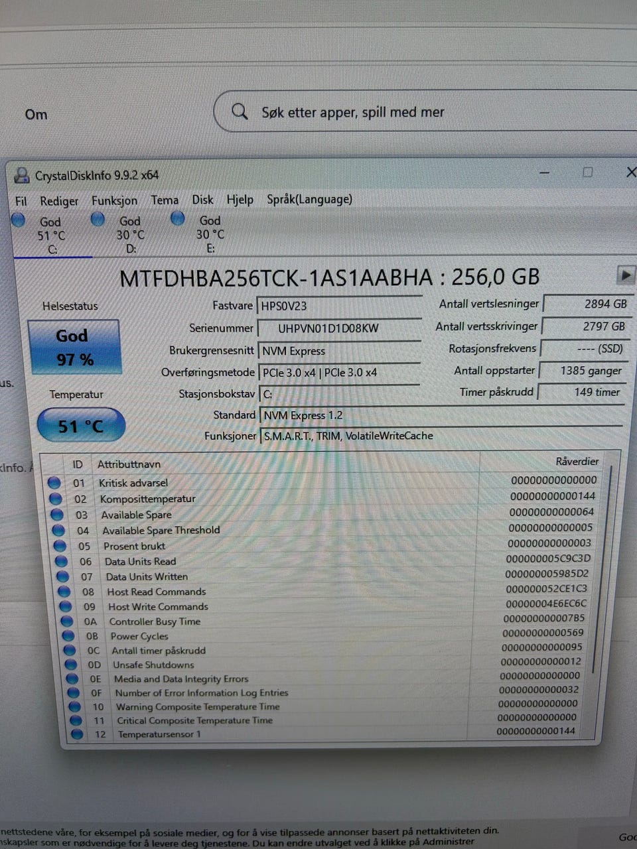Image resolution: width=637 pixels, height=849 pixels.
Task: Click the Overføringsmetode PCIe 3.0 x4 field
Action: pos(339,373)
